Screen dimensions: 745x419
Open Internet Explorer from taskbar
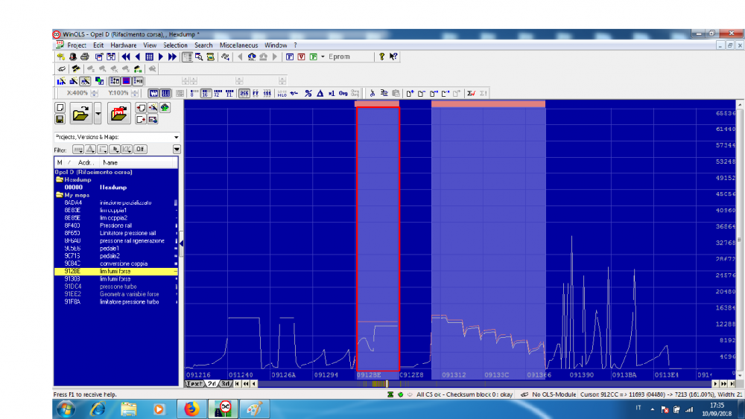pos(98,409)
